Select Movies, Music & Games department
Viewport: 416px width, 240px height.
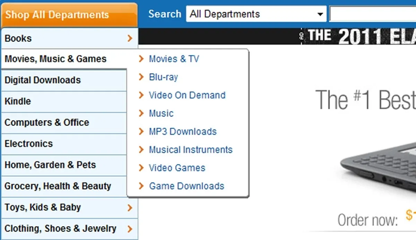pyautogui.click(x=64, y=59)
